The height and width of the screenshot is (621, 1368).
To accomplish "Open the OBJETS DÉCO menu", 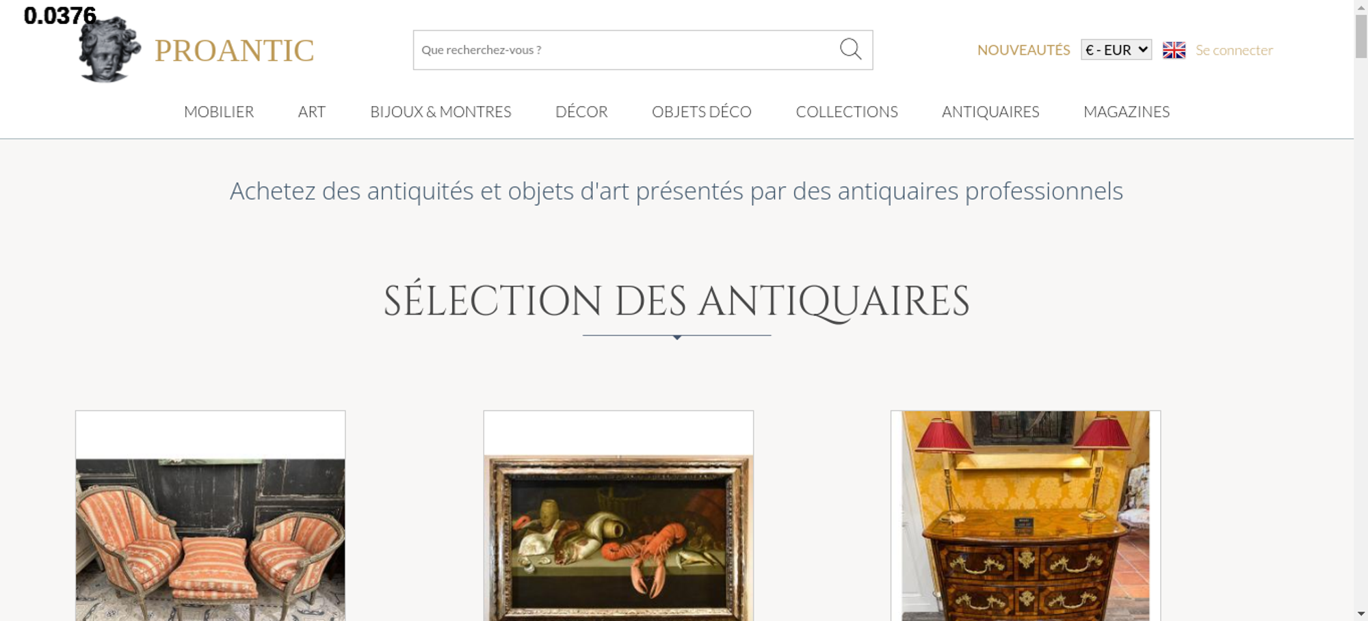I will 702,111.
